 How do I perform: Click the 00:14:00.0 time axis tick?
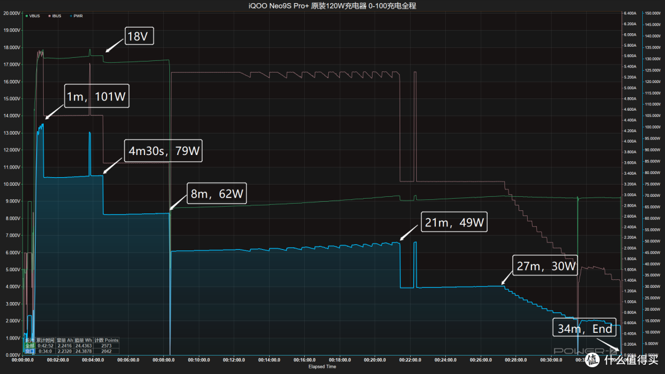[269, 360]
